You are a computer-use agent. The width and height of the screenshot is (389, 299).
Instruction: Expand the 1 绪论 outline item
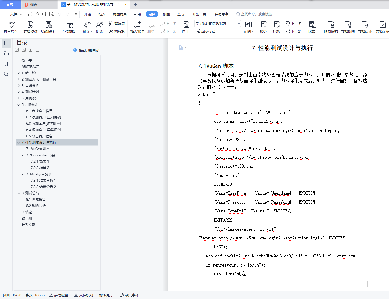tap(19, 73)
